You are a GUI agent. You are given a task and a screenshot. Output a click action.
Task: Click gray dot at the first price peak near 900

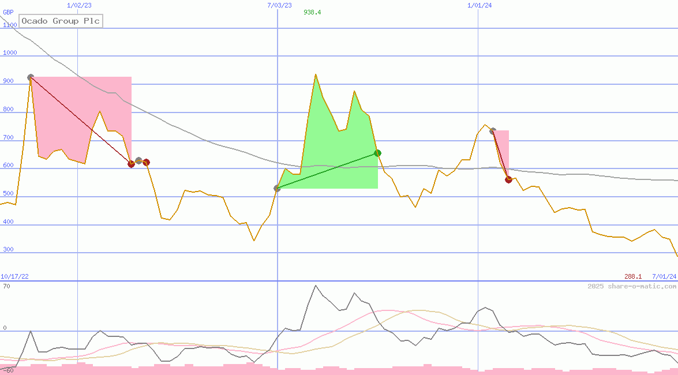31,77
